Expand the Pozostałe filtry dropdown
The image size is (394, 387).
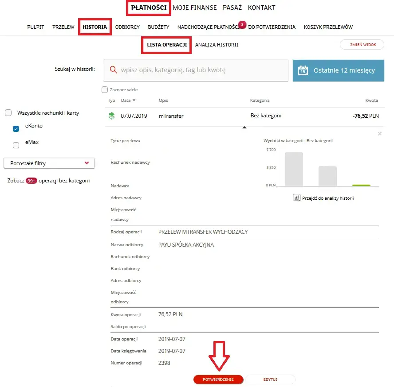click(x=49, y=163)
